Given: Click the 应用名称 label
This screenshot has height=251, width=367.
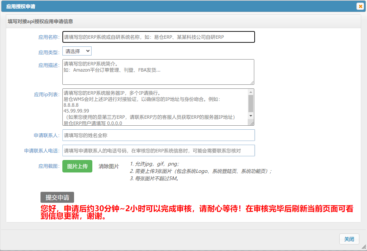Looking at the screenshot, I should [49, 37].
